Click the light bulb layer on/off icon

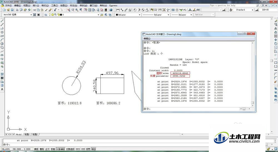point(50,15)
